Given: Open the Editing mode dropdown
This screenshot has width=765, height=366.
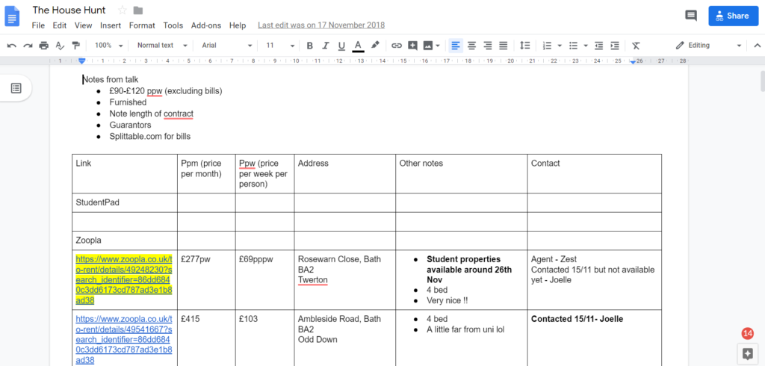Looking at the screenshot, I should 709,46.
